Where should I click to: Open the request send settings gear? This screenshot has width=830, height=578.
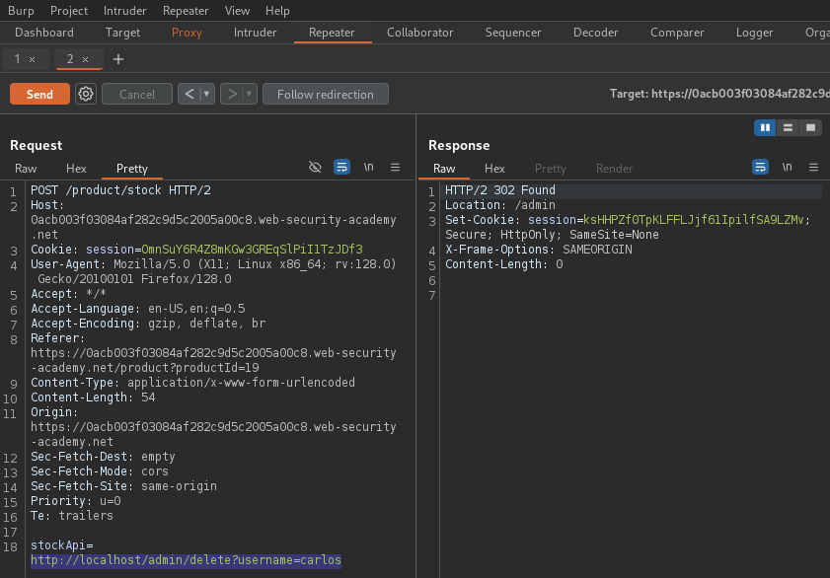pos(86,94)
